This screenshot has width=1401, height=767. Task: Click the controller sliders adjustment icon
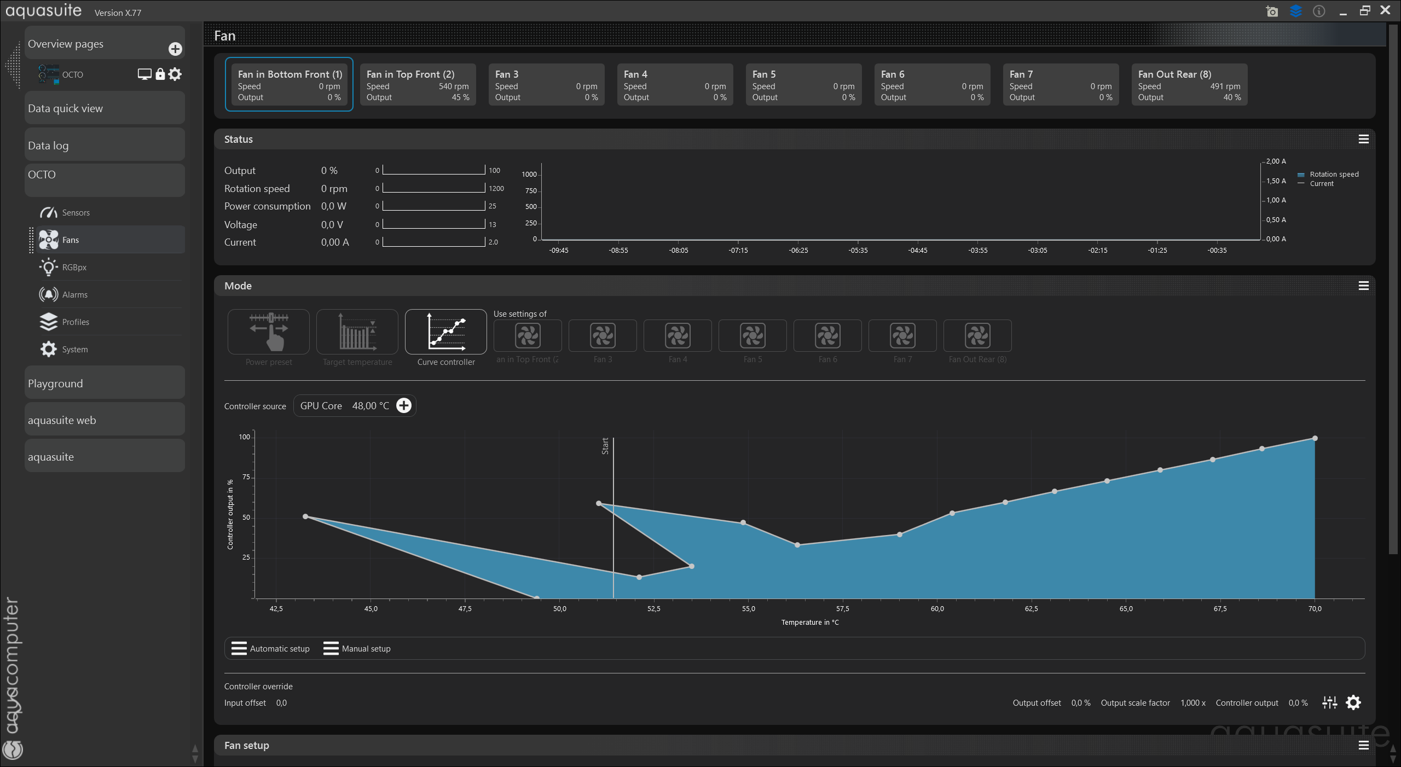(x=1330, y=702)
